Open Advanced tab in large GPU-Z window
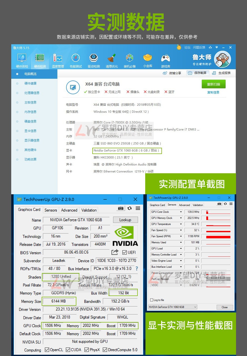Screen dimensions: 247x356 coord(69,210)
